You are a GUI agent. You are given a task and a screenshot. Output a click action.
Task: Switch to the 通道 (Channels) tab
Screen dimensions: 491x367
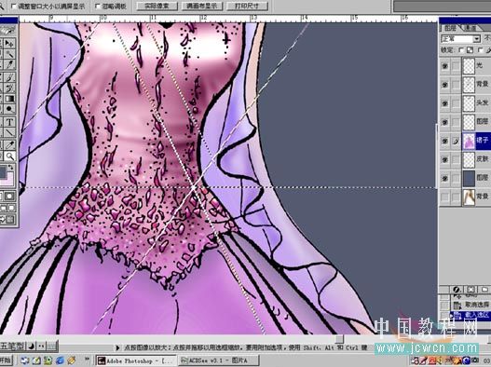pyautogui.click(x=470, y=28)
